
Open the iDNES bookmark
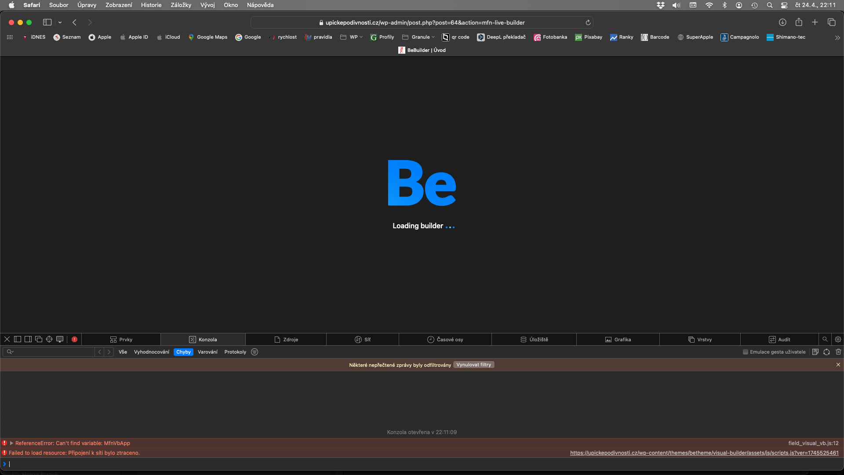[x=34, y=37]
